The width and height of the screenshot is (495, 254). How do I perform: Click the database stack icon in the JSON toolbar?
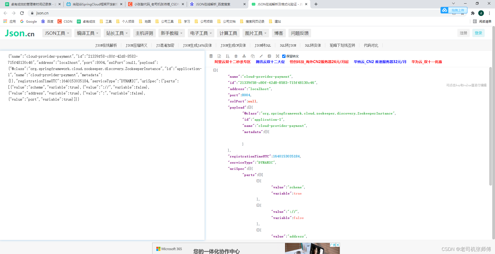pyautogui.click(x=211, y=56)
